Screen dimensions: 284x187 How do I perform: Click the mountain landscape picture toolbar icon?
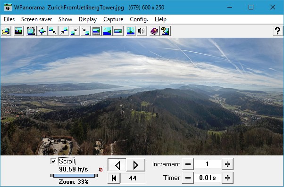coord(18,31)
